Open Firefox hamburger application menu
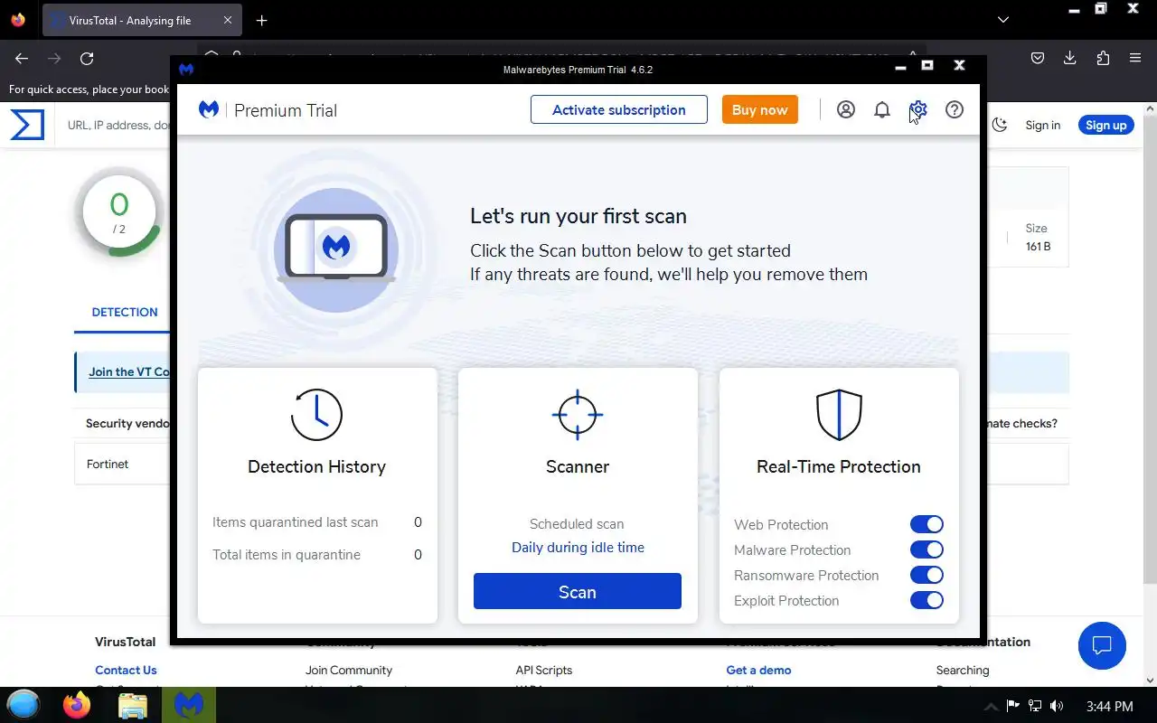The height and width of the screenshot is (723, 1157). [x=1135, y=59]
